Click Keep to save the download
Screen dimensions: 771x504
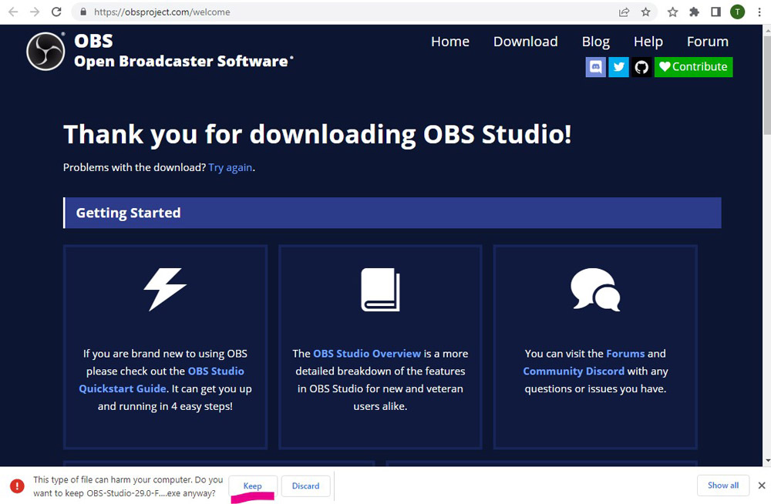click(253, 486)
